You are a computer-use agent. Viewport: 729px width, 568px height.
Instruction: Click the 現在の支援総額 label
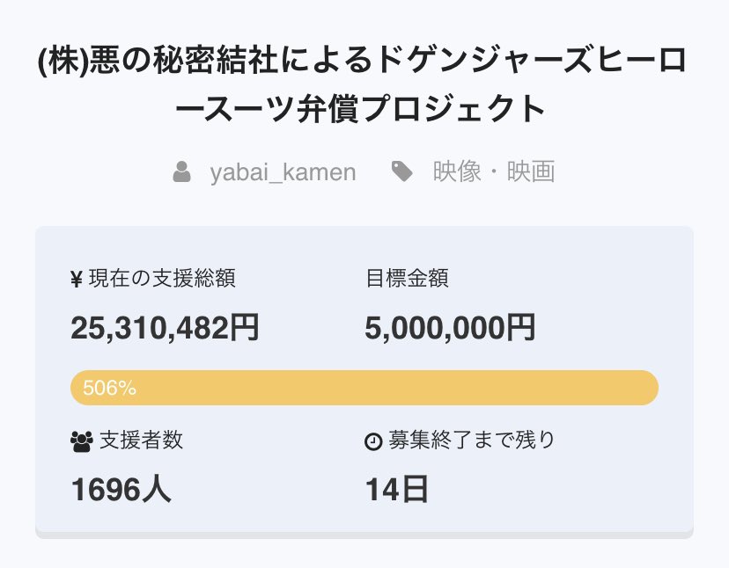[162, 279]
